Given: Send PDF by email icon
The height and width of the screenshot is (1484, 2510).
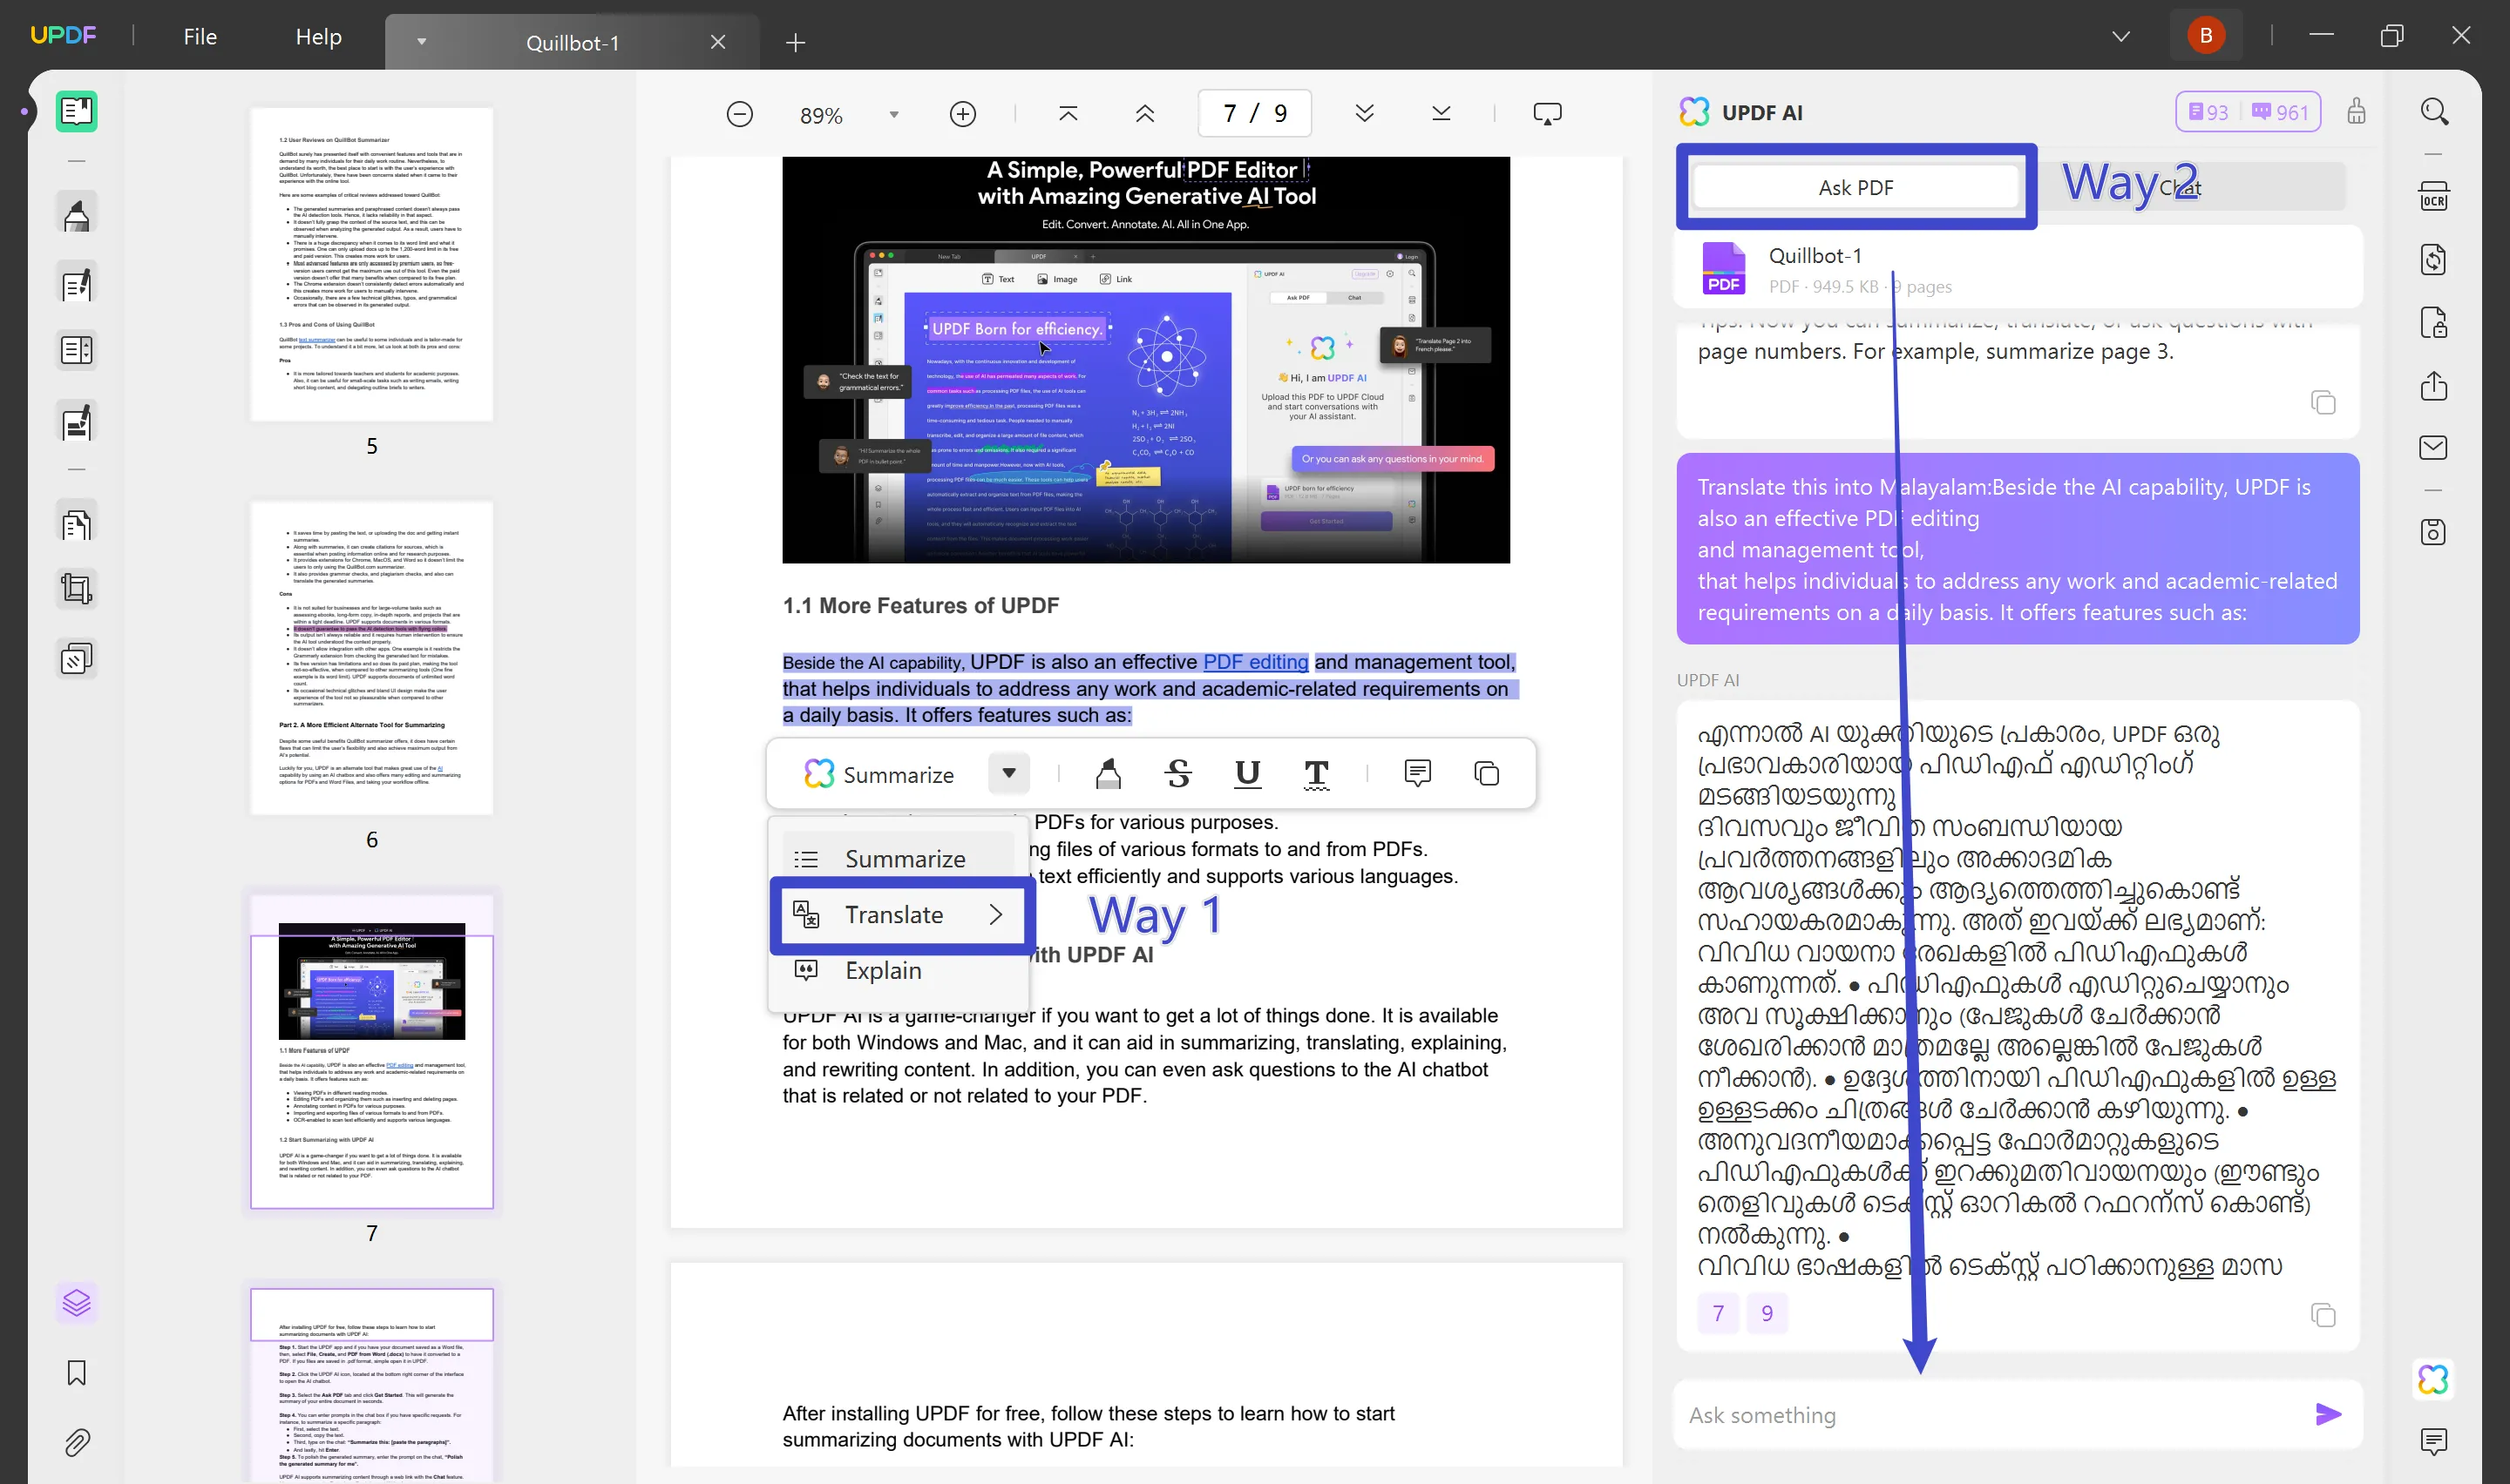Looking at the screenshot, I should [2433, 447].
